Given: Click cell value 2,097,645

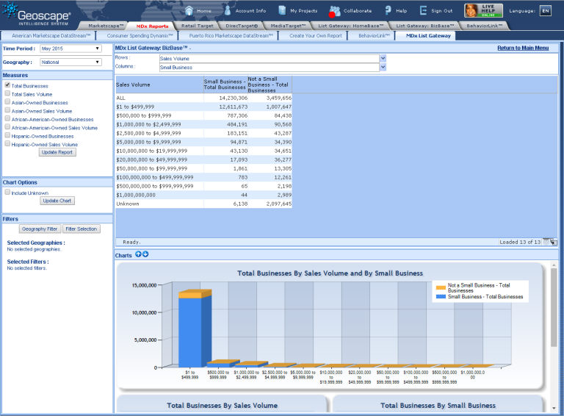Looking at the screenshot, I should point(279,204).
